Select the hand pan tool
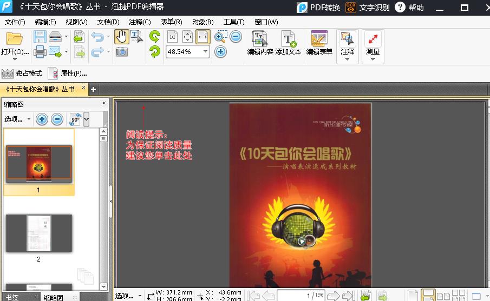The image size is (490, 301). point(122,37)
